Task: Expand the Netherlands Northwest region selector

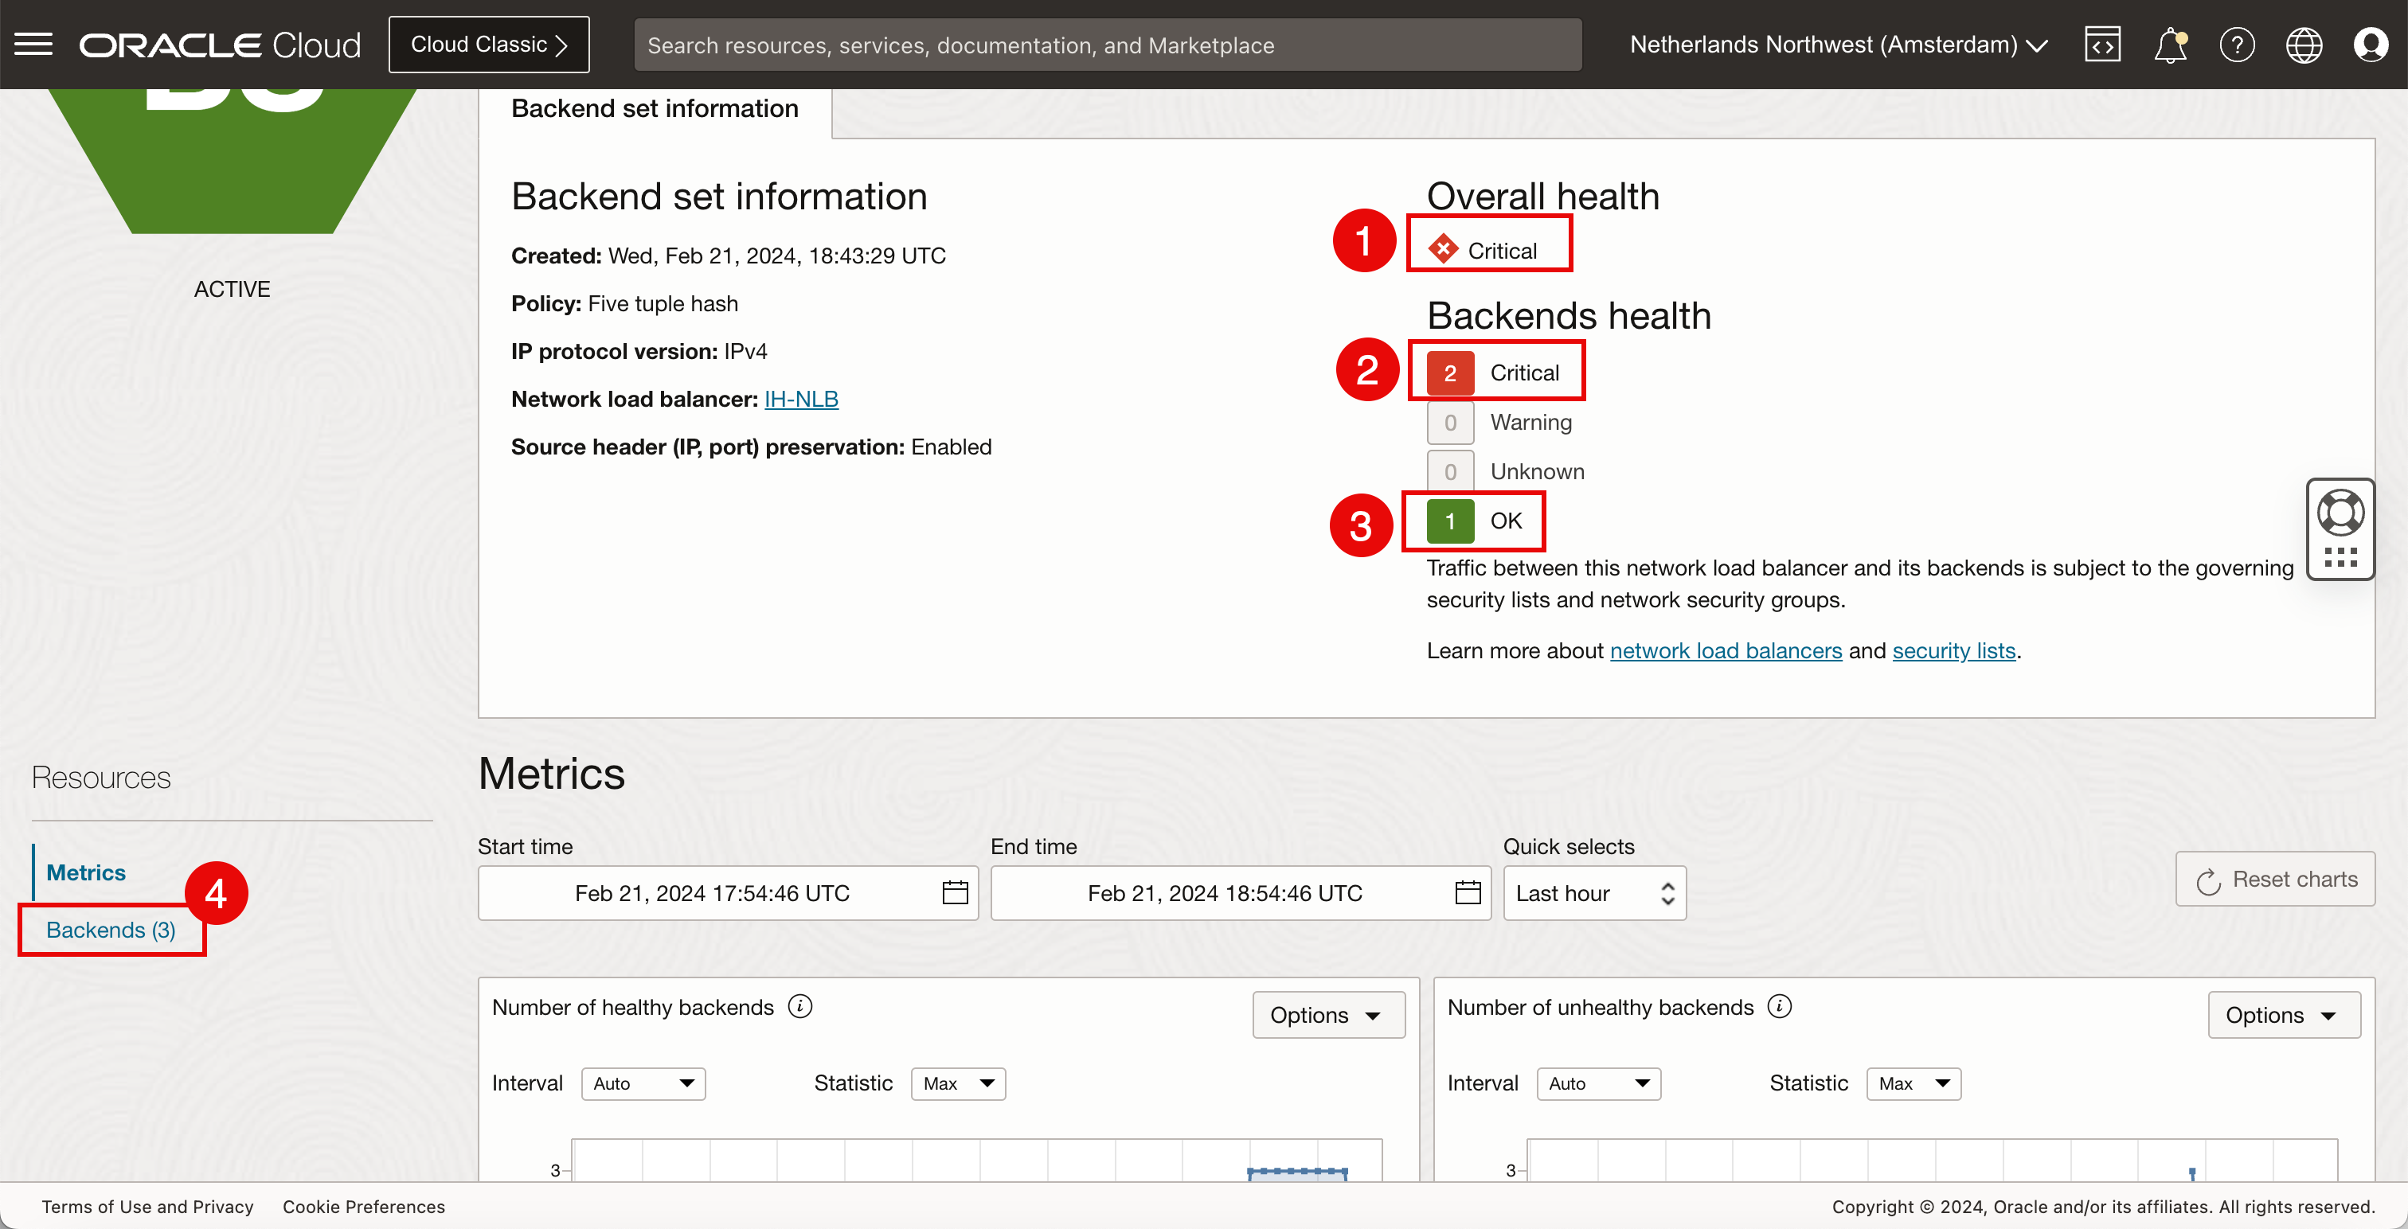Action: (x=1838, y=44)
